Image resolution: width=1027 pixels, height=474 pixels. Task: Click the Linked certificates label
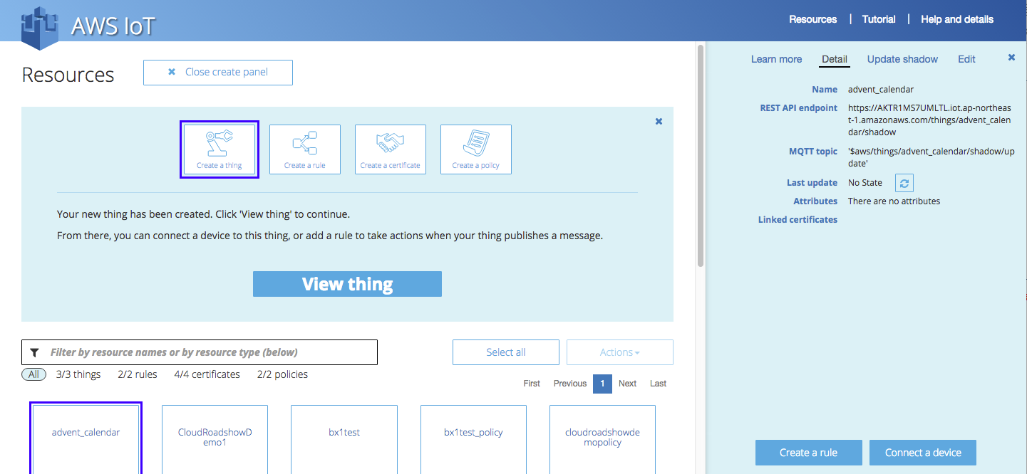[x=798, y=220]
